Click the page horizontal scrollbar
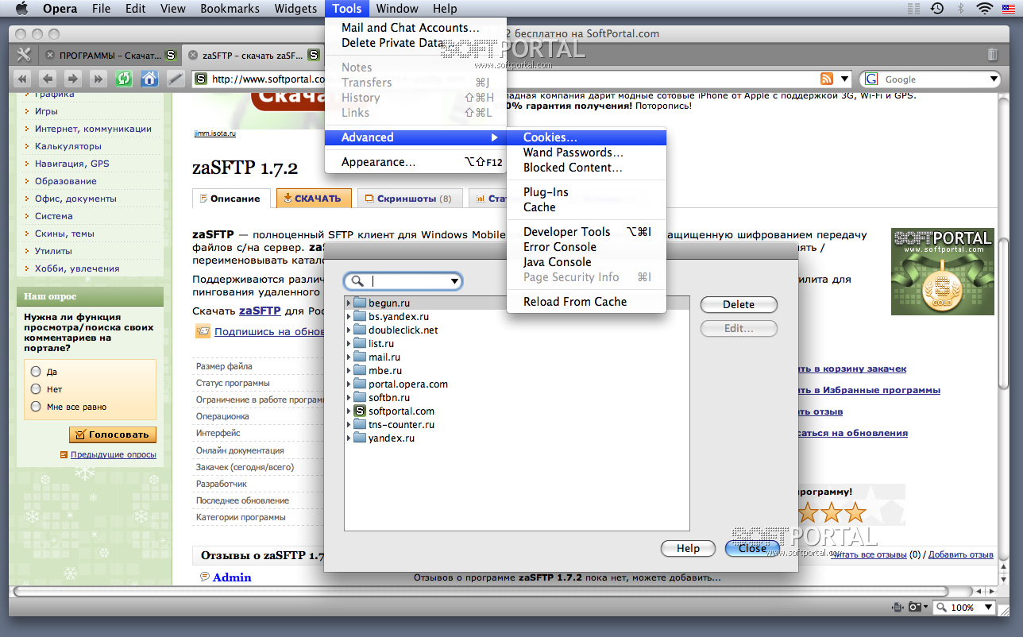 [481, 592]
